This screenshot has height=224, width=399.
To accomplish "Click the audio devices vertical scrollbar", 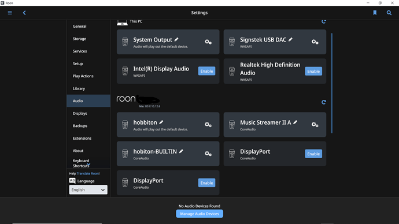I will (331, 83).
